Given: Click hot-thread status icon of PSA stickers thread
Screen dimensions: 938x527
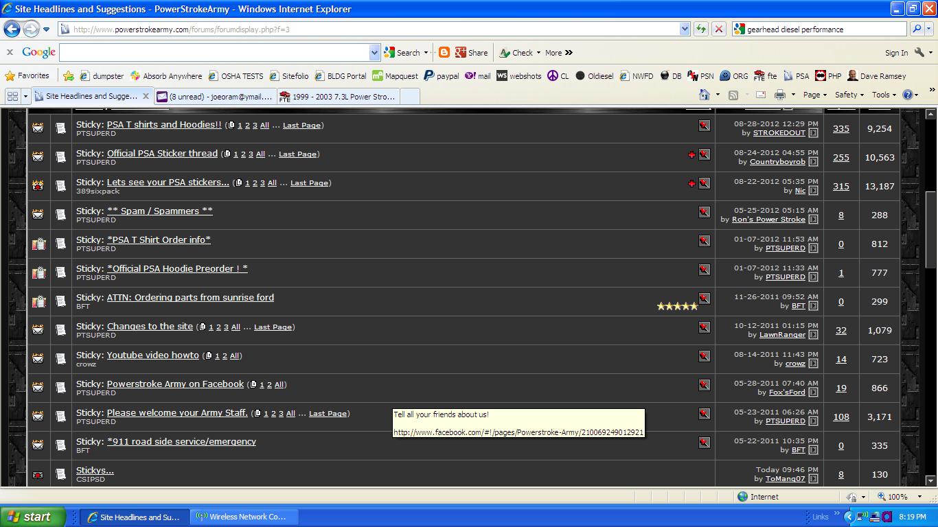Looking at the screenshot, I should pyautogui.click(x=38, y=185).
